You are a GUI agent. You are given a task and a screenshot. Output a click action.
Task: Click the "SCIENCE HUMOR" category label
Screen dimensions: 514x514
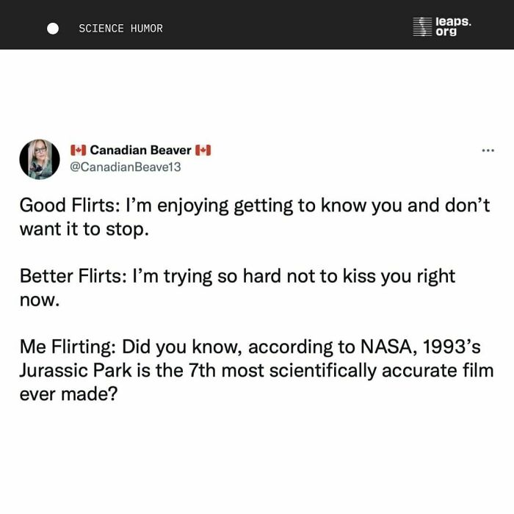tap(120, 29)
